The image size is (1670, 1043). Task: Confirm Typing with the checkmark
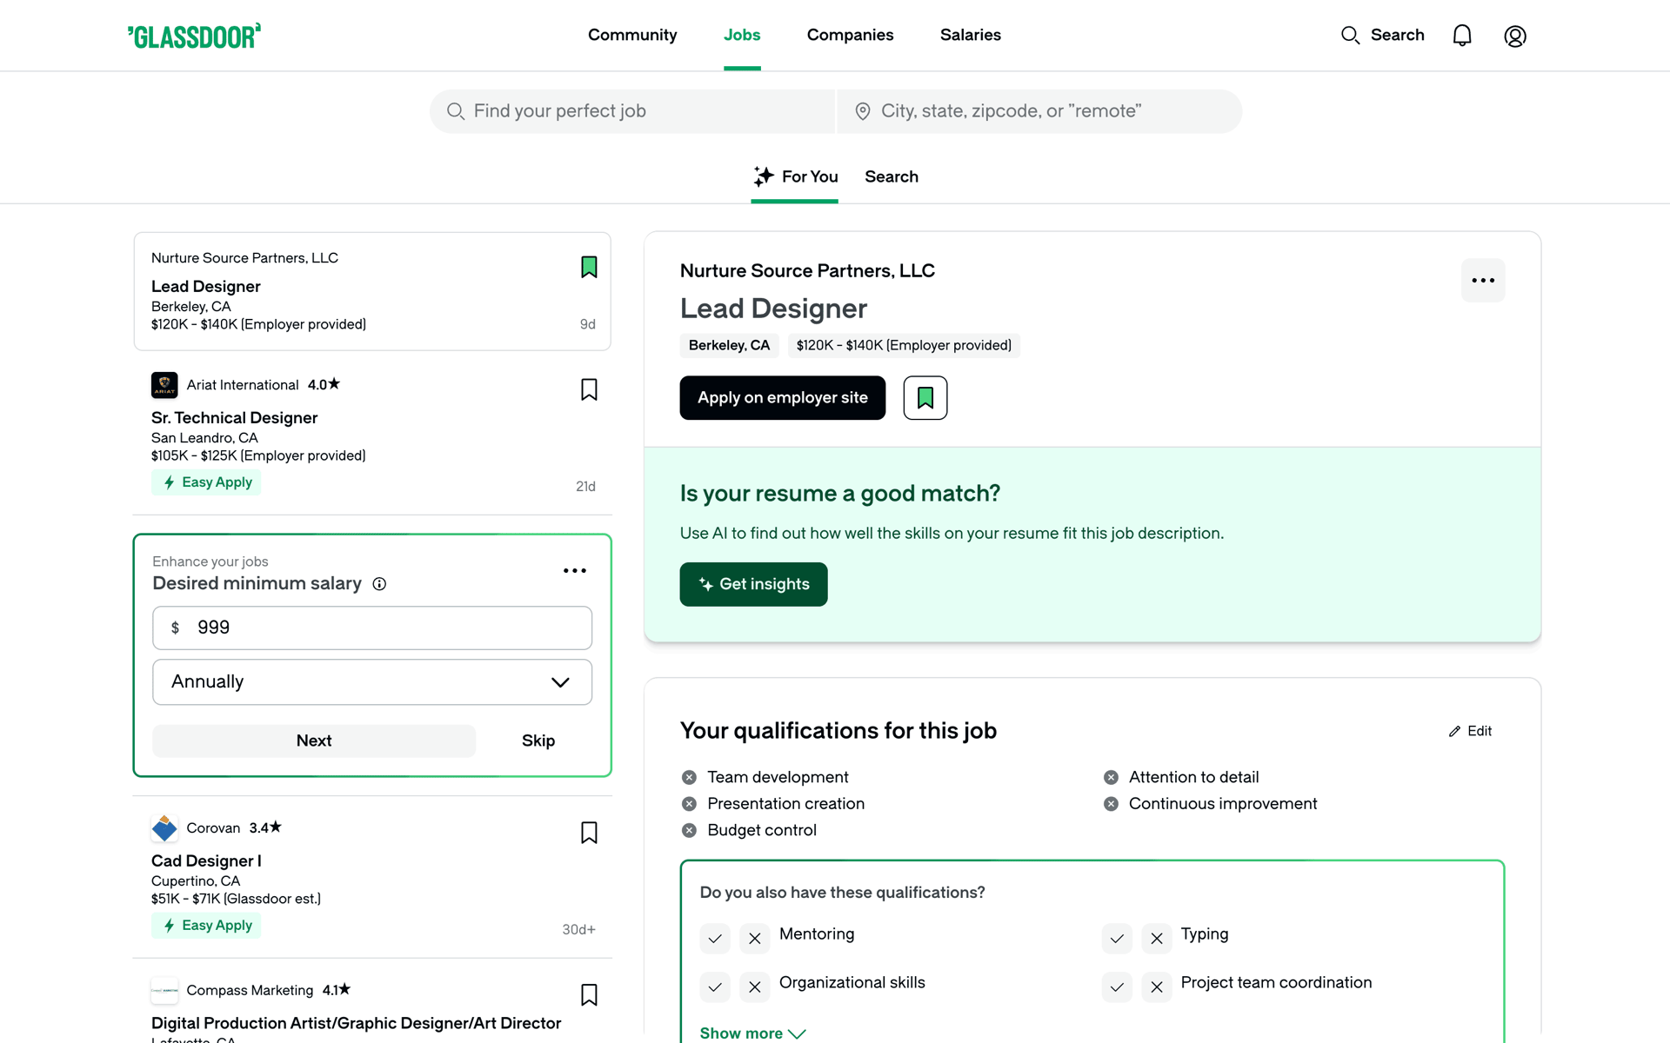coord(1117,939)
